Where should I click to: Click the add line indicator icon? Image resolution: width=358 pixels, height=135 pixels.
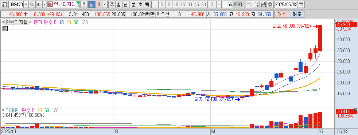point(256,4)
